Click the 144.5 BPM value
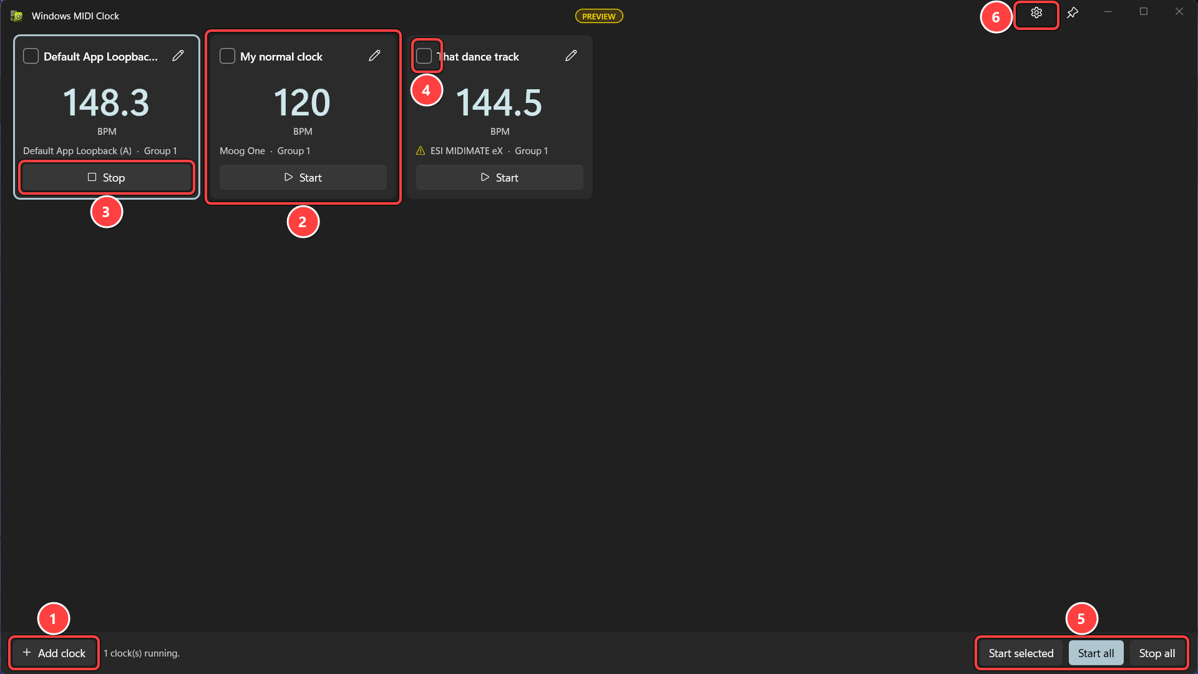Viewport: 1198px width, 674px height. point(499,102)
